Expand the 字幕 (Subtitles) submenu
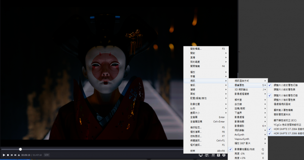304x160 pixels. tap(206, 76)
